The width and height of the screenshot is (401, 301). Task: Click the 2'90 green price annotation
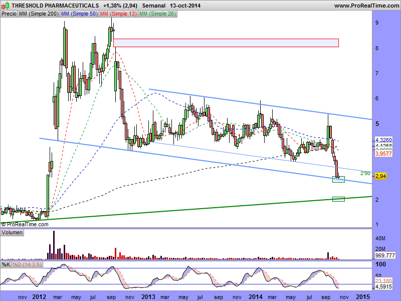click(365, 173)
